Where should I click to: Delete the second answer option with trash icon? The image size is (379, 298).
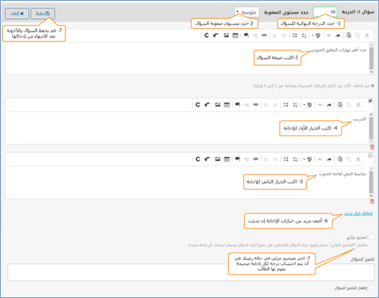372,201
